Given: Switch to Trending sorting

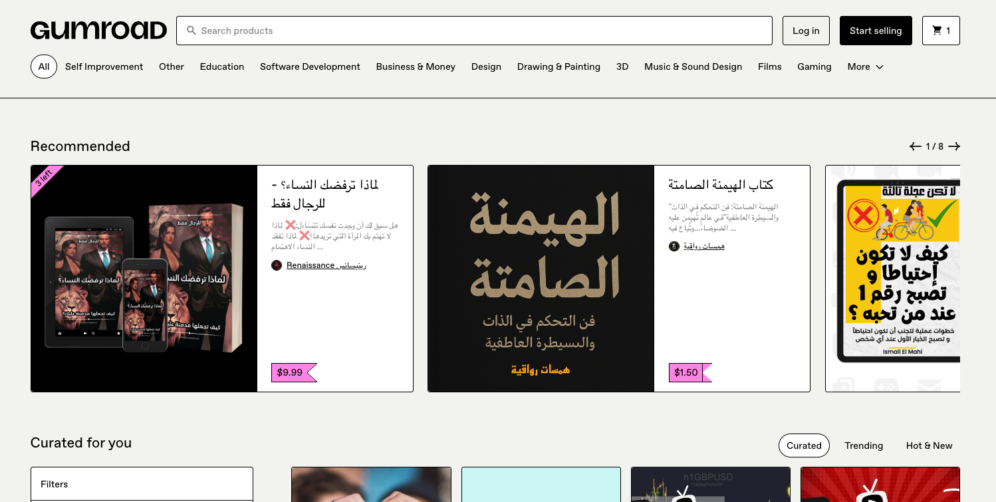Looking at the screenshot, I should click(x=864, y=445).
